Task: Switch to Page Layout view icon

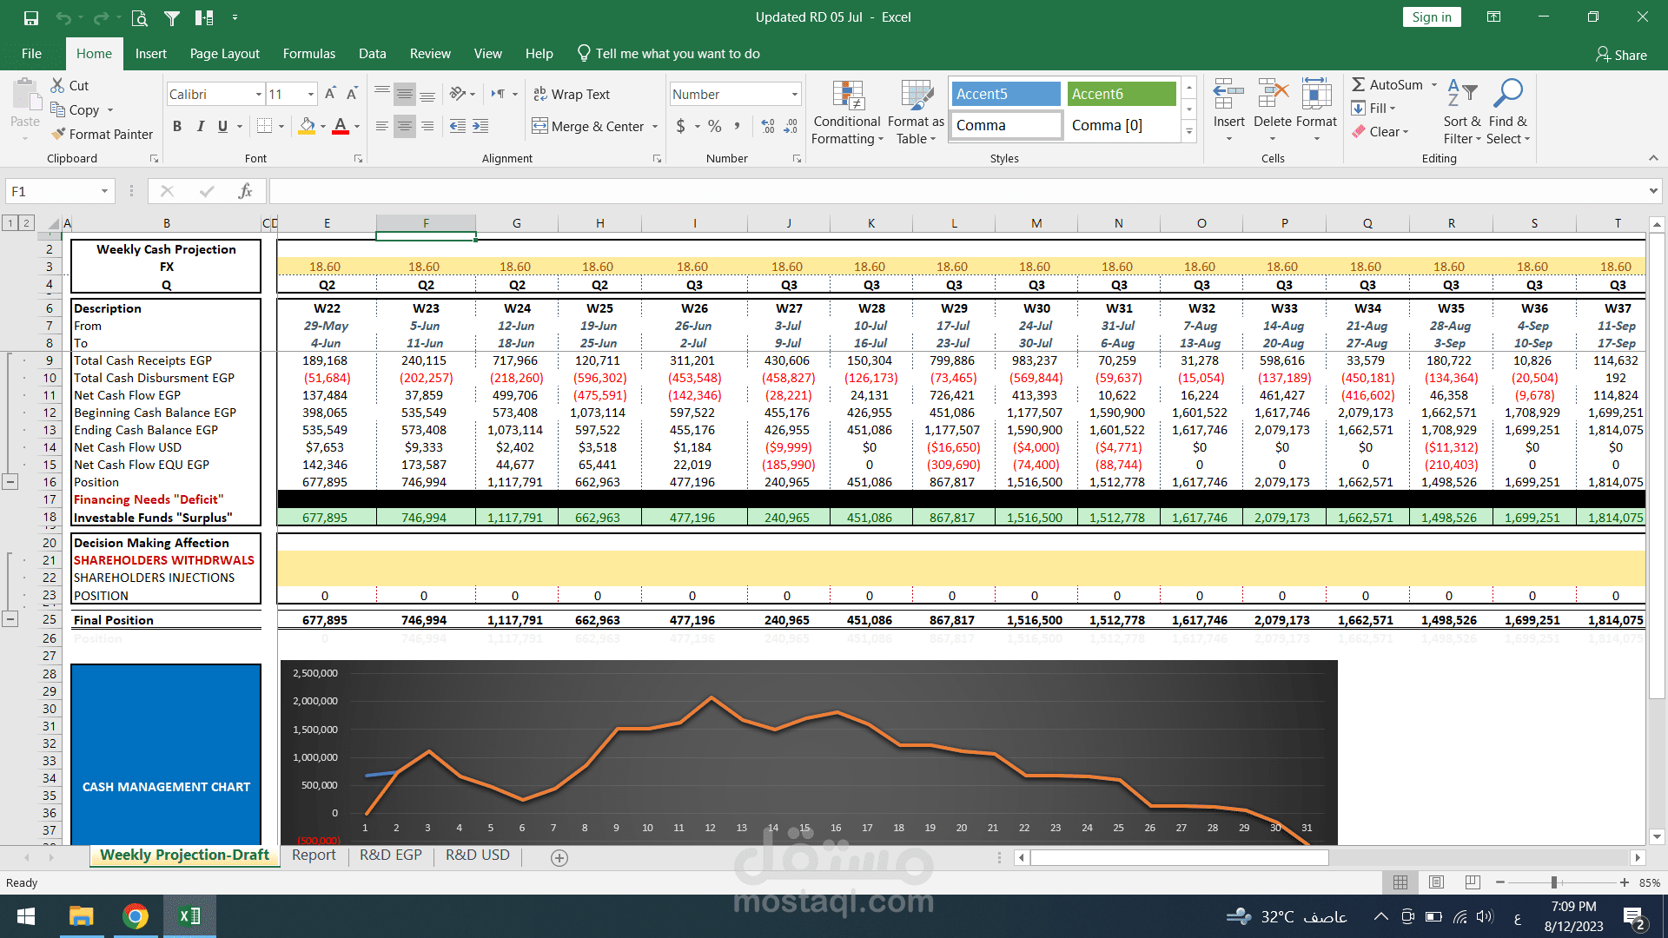Action: pos(1436,882)
